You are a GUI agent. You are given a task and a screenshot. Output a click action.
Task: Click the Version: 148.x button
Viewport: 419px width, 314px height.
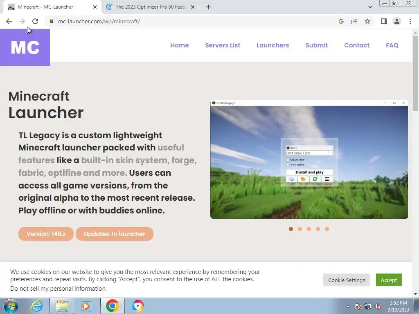click(46, 234)
